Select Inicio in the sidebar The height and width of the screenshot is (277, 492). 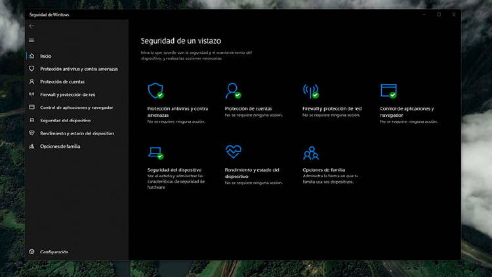[46, 56]
